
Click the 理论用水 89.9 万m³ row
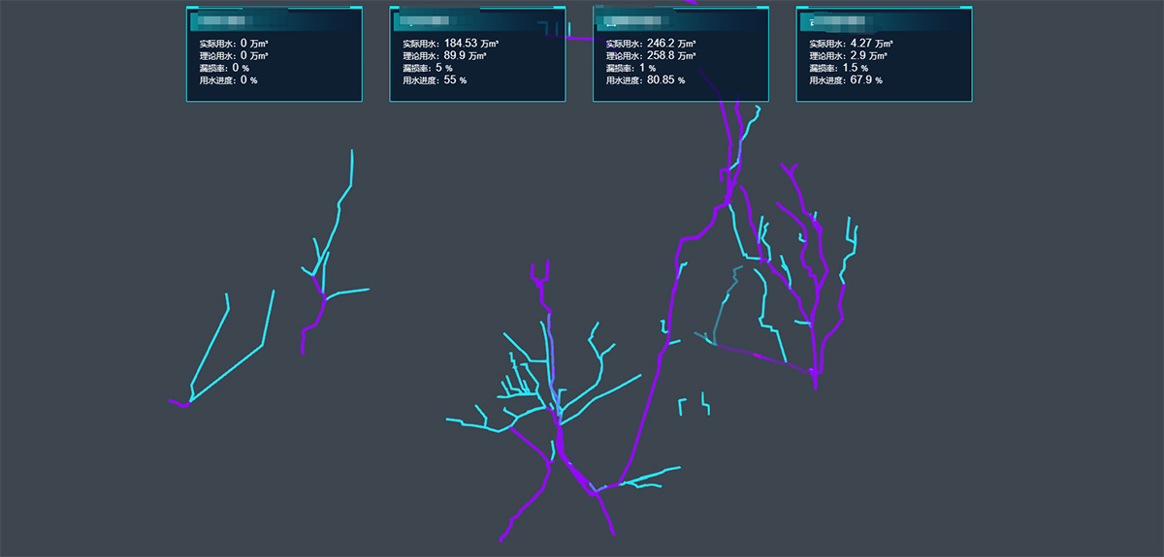[x=443, y=55]
